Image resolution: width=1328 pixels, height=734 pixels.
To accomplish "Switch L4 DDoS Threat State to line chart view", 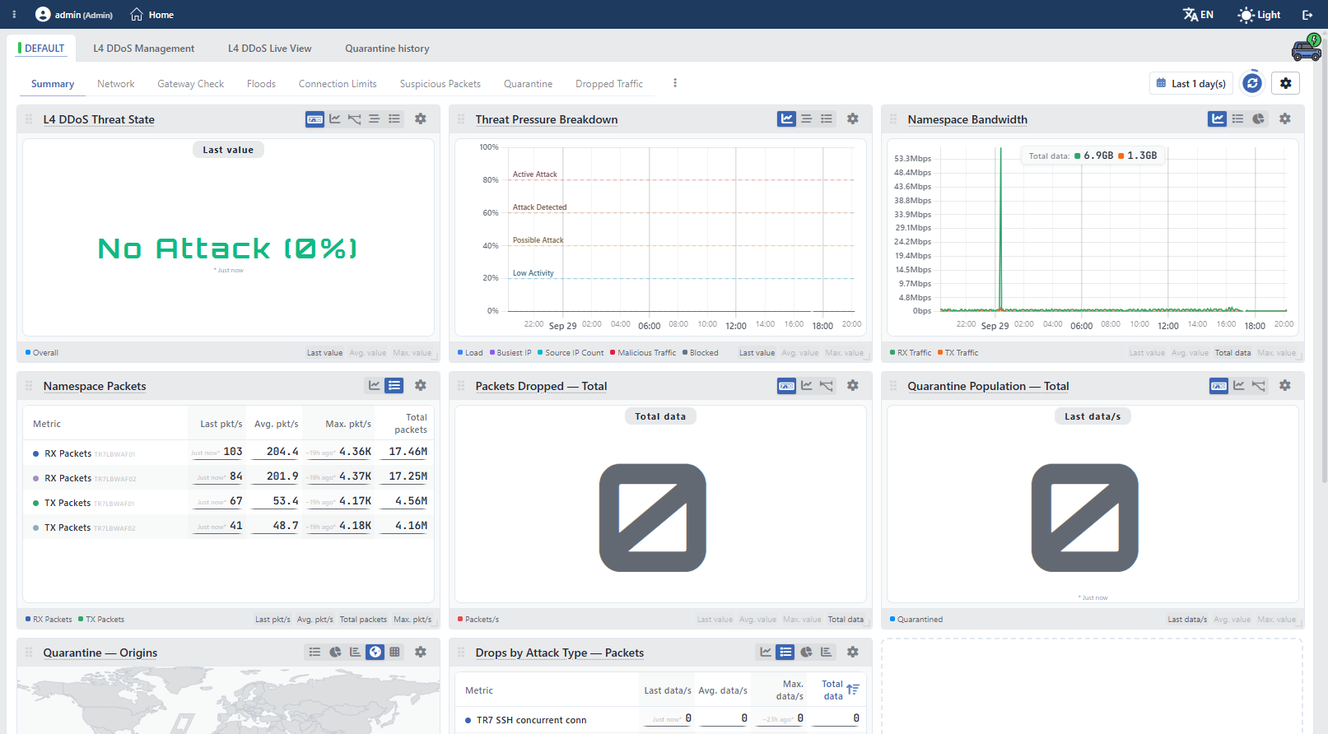I will [335, 119].
